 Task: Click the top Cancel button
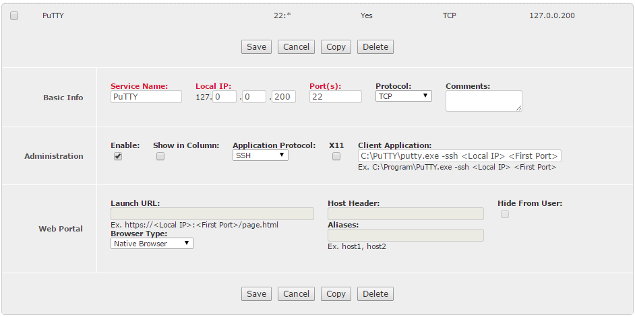point(296,46)
